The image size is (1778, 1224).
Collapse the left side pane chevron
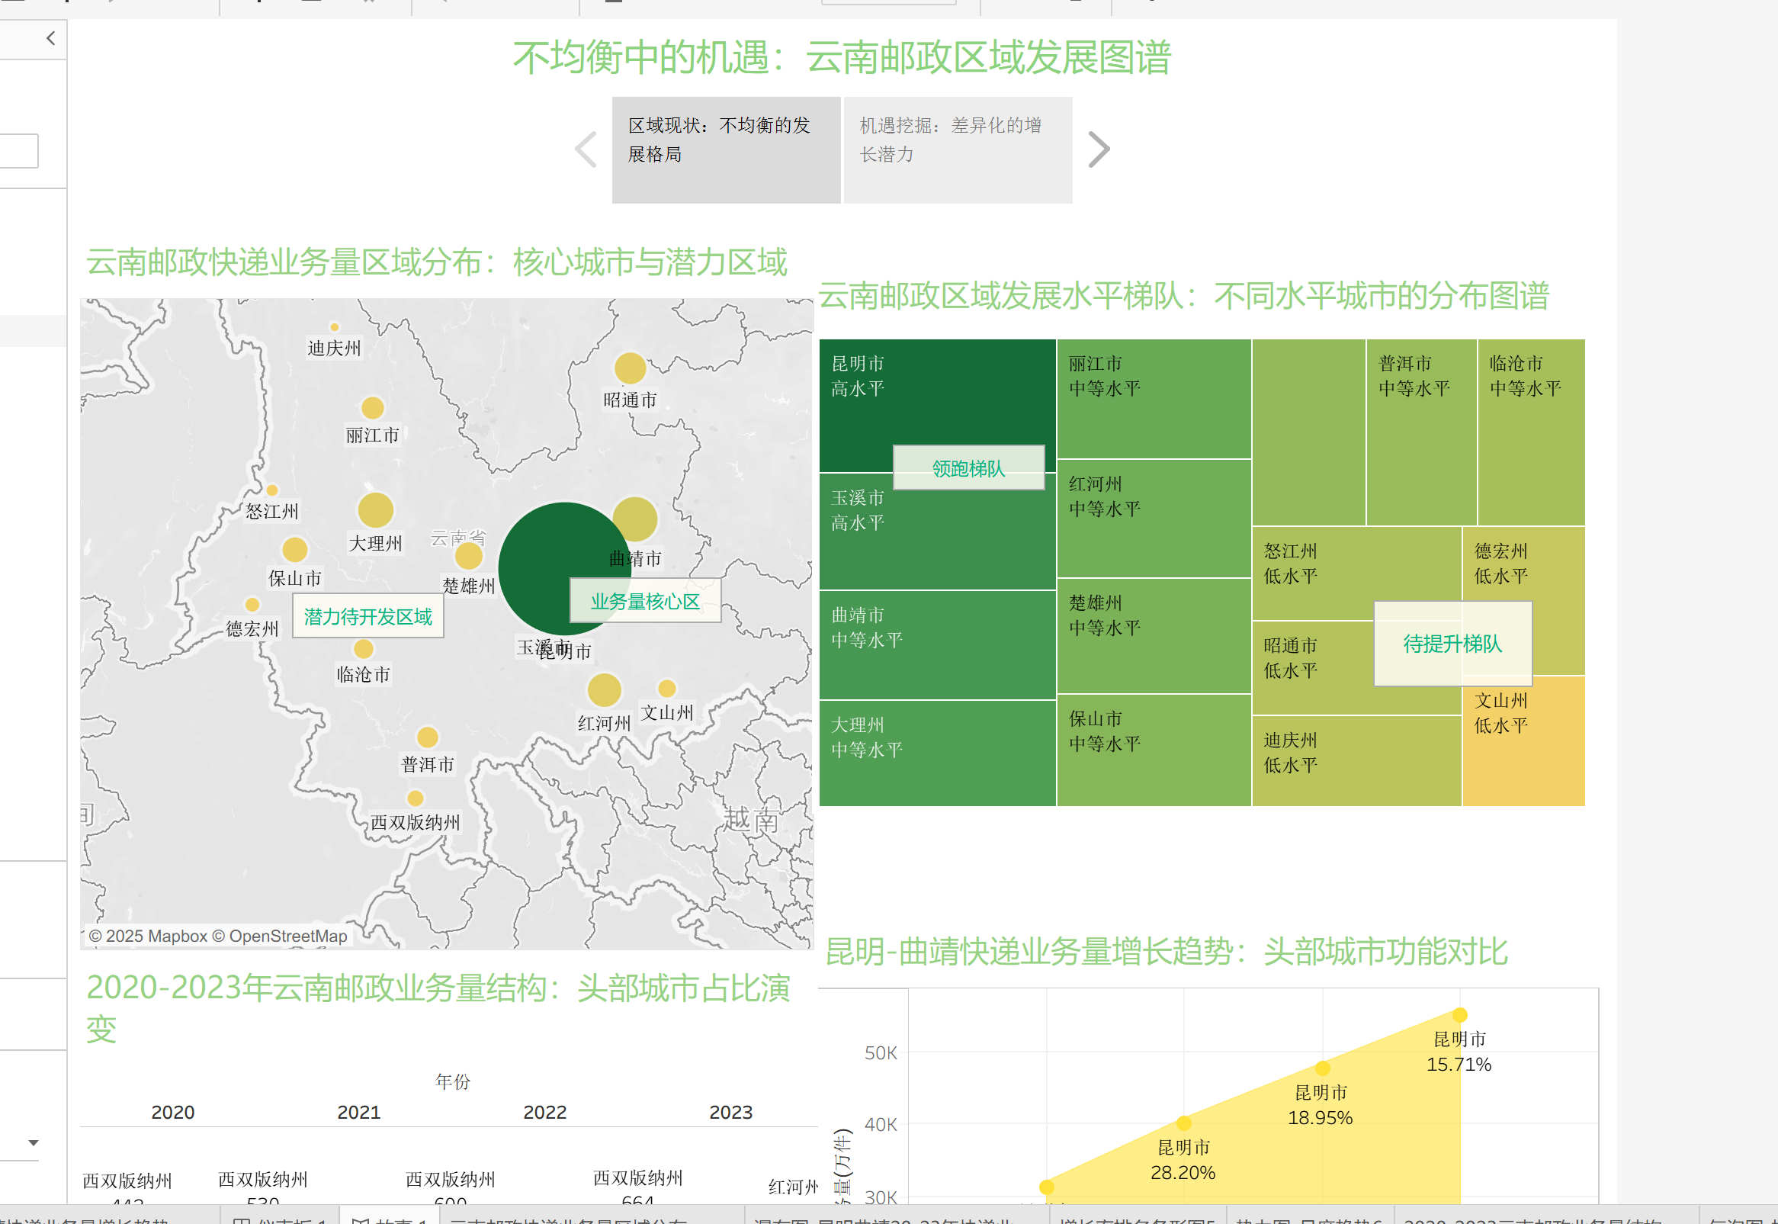(50, 38)
